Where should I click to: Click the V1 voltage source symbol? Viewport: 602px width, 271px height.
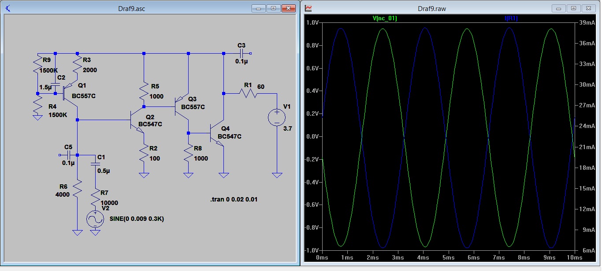pos(277,117)
